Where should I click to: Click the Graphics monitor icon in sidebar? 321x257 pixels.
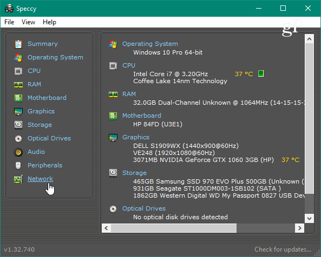pyautogui.click(x=18, y=111)
